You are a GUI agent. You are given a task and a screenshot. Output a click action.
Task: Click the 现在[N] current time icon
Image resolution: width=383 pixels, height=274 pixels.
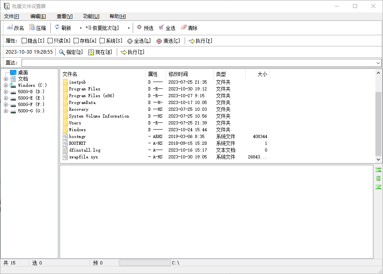[91, 52]
